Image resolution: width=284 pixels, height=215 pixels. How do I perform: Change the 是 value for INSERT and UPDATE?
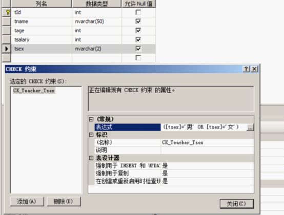point(207,166)
